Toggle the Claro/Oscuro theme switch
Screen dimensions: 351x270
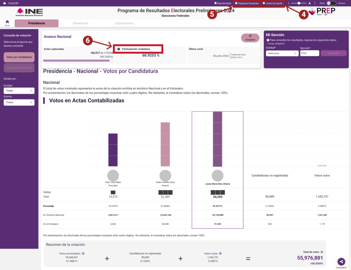pos(331,3)
